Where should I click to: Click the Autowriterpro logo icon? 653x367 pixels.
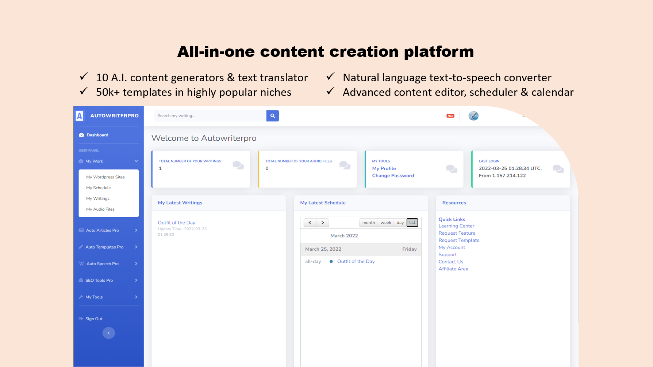[80, 116]
